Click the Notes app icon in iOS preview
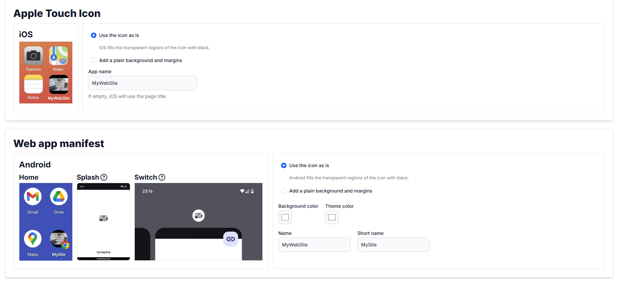Screen dimensions: 617x281 pyautogui.click(x=33, y=84)
